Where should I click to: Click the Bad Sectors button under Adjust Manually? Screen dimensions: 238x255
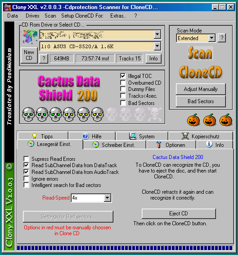[201, 101]
